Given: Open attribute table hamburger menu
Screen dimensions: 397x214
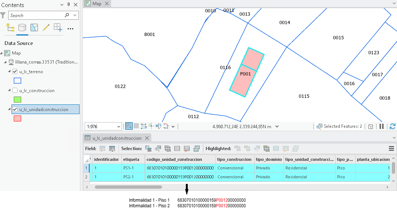Looking at the screenshot, I should pyautogui.click(x=391, y=149).
